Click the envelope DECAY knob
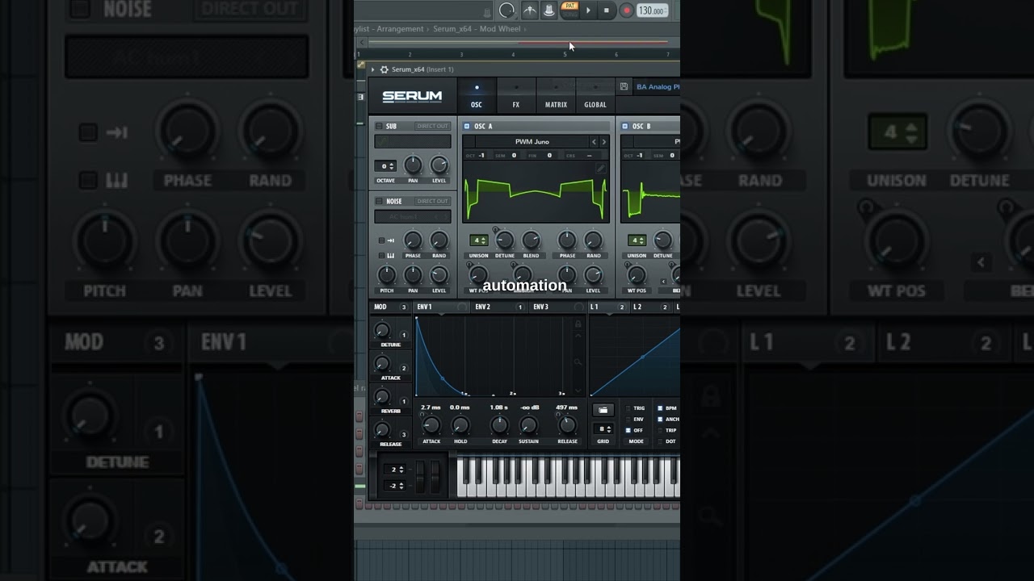Viewport: 1034px width, 581px height. click(x=499, y=424)
